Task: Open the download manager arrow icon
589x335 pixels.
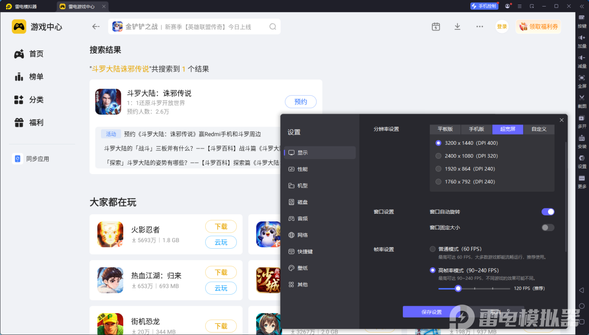Action: (457, 26)
